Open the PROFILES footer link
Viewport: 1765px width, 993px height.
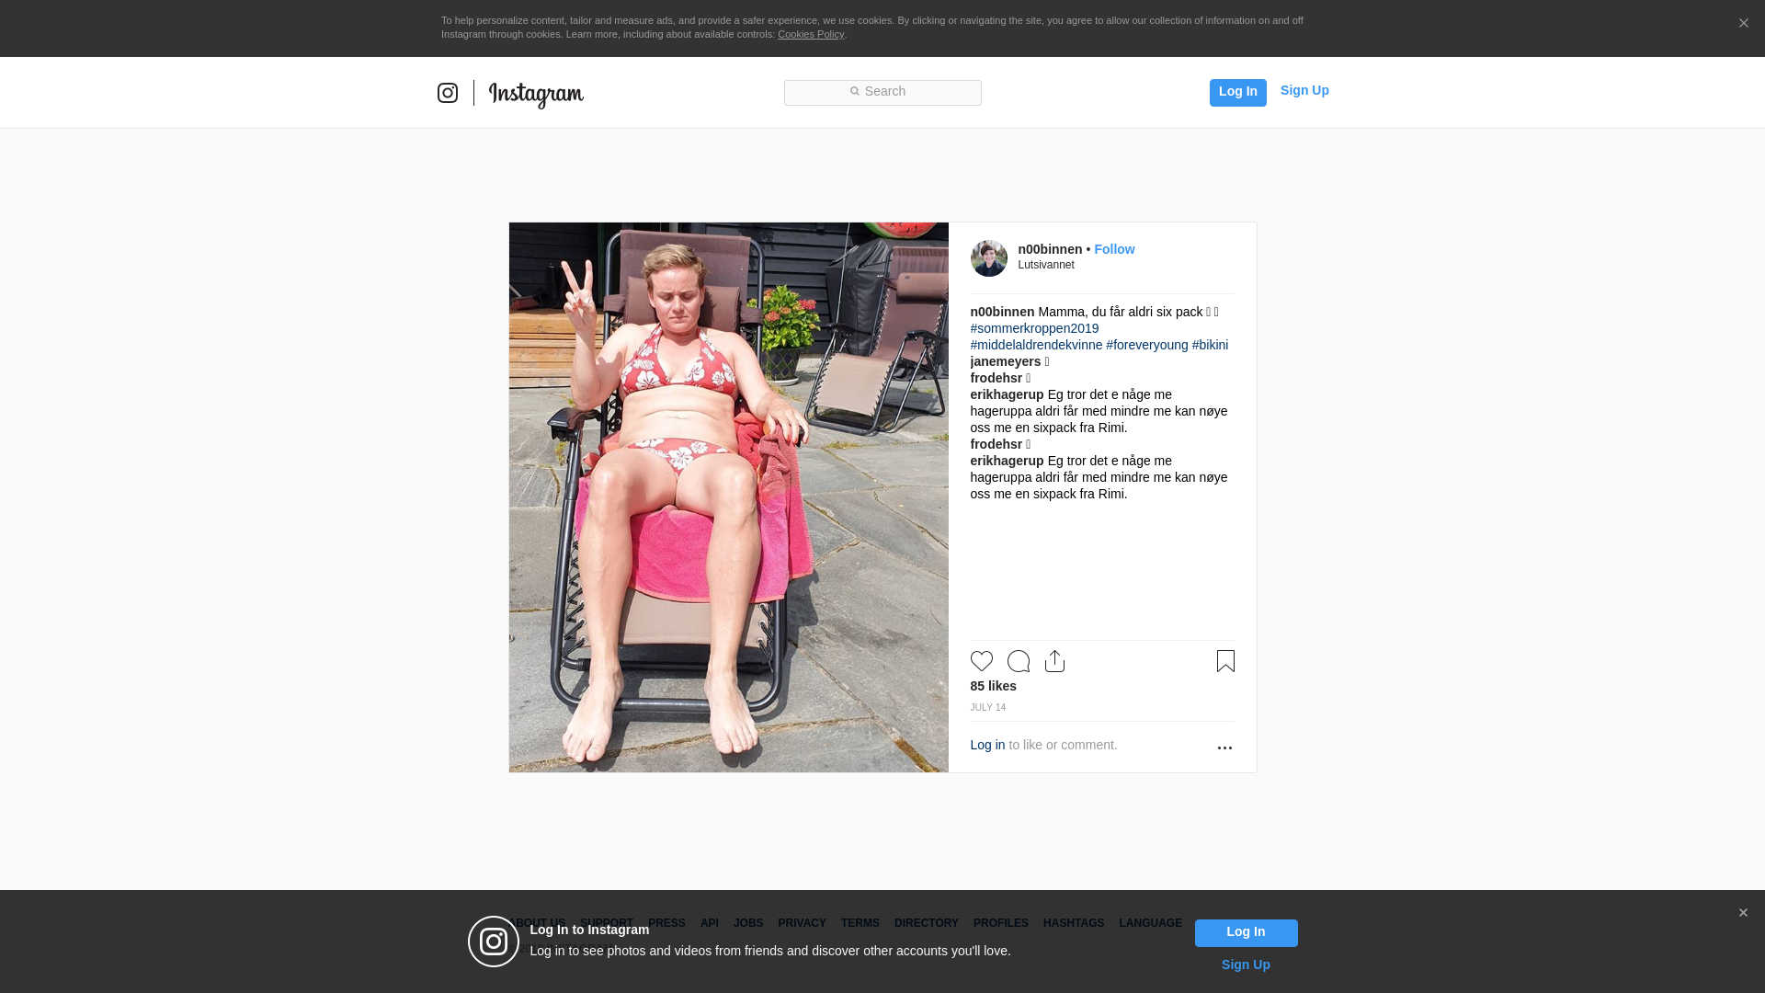click(1001, 923)
